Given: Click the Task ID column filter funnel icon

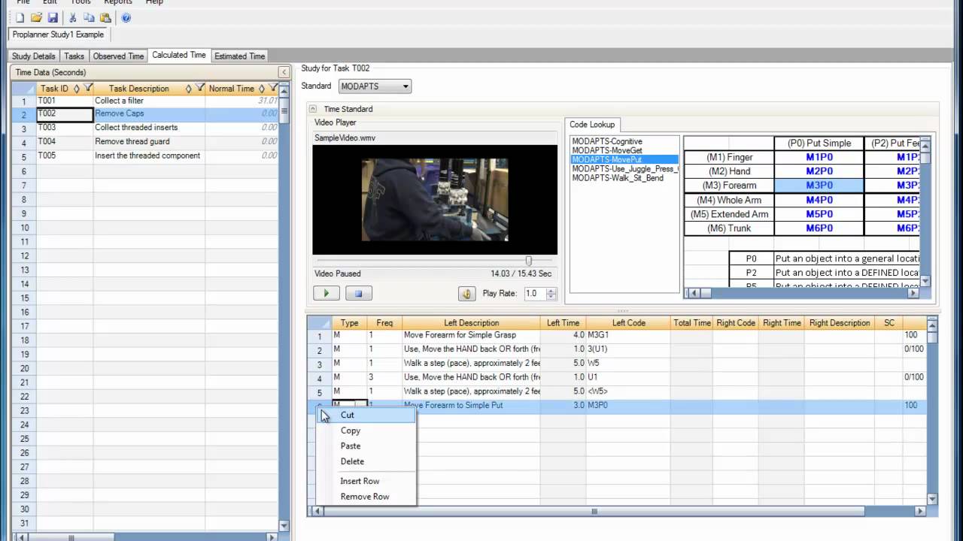Looking at the screenshot, I should (89, 88).
